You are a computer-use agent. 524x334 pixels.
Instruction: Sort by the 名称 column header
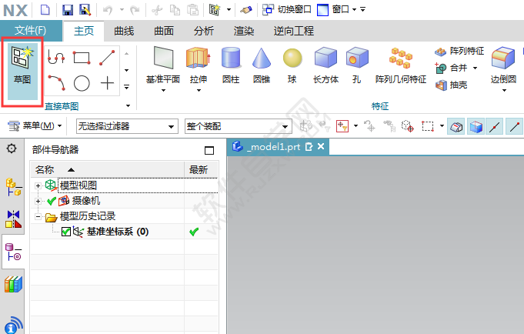tap(107, 169)
